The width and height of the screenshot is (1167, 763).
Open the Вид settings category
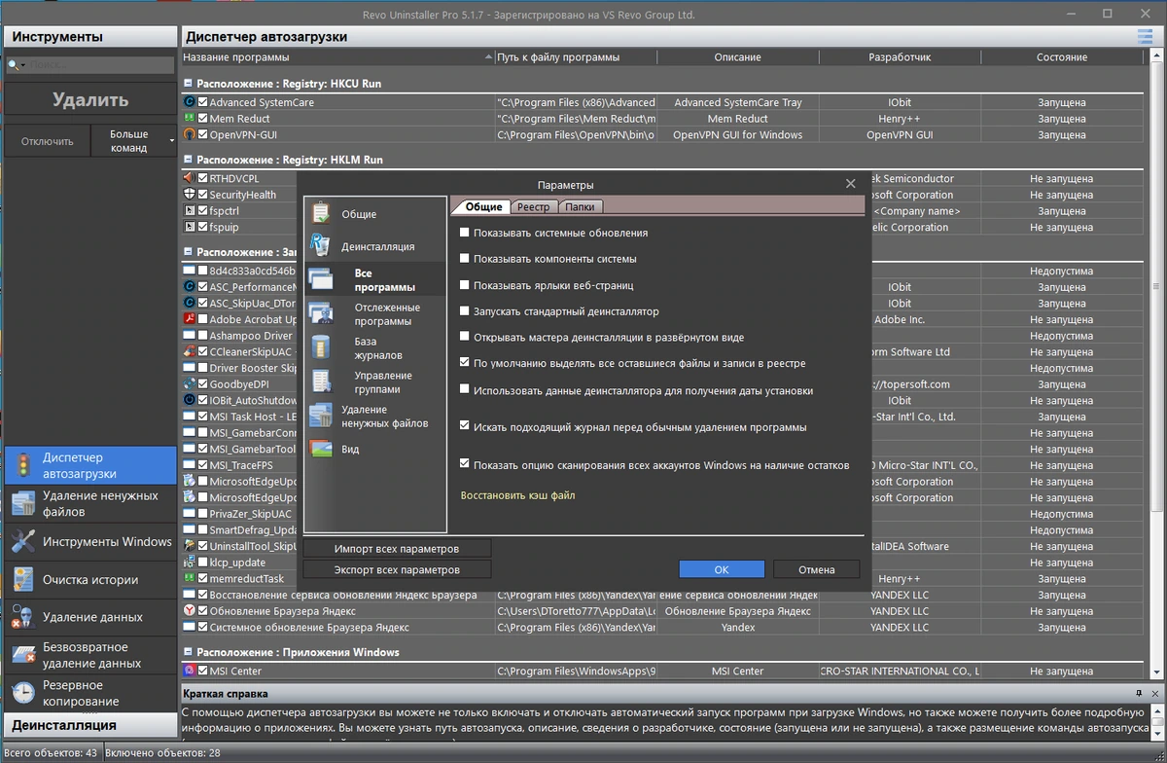tap(374, 450)
